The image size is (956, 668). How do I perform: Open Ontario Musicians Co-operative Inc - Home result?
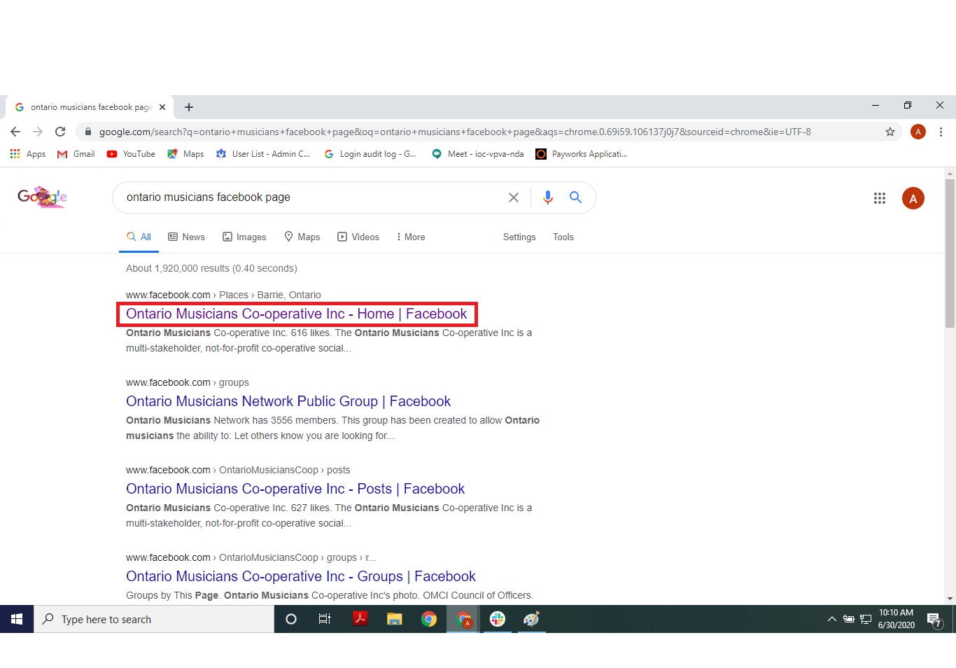(x=297, y=314)
